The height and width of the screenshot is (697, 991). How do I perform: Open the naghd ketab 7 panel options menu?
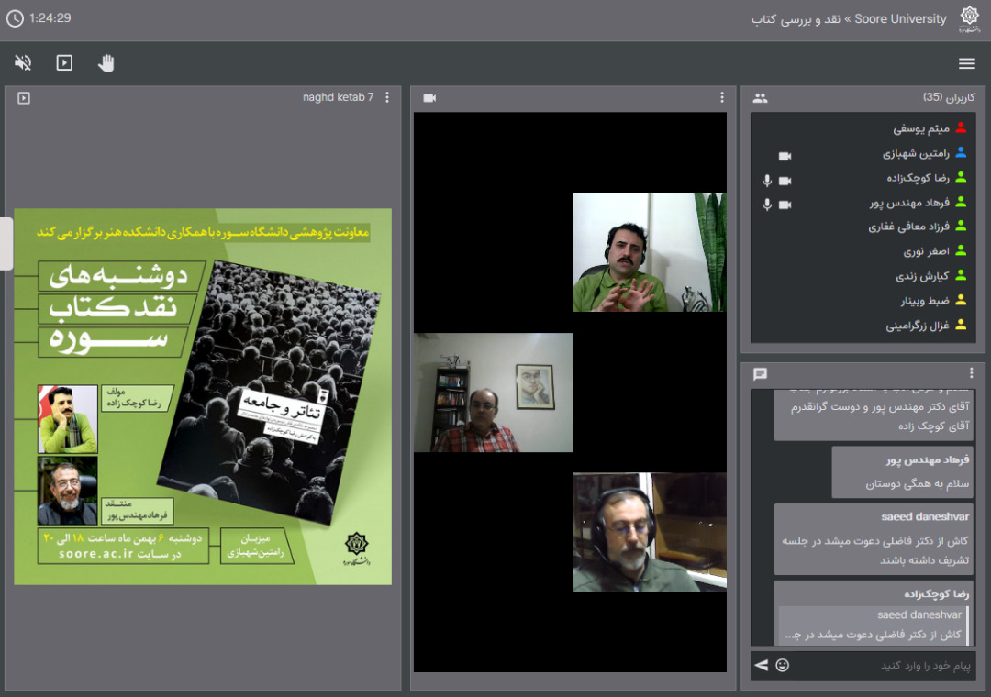pyautogui.click(x=387, y=97)
